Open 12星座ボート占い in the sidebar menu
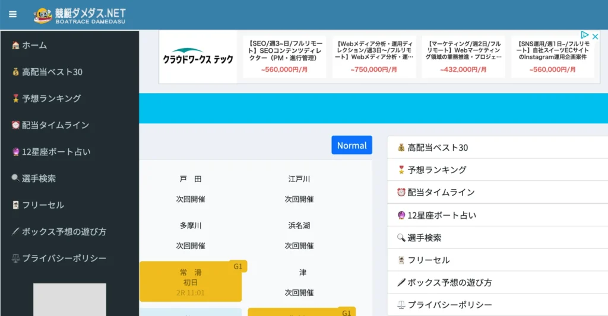The image size is (608, 316). tap(70, 152)
